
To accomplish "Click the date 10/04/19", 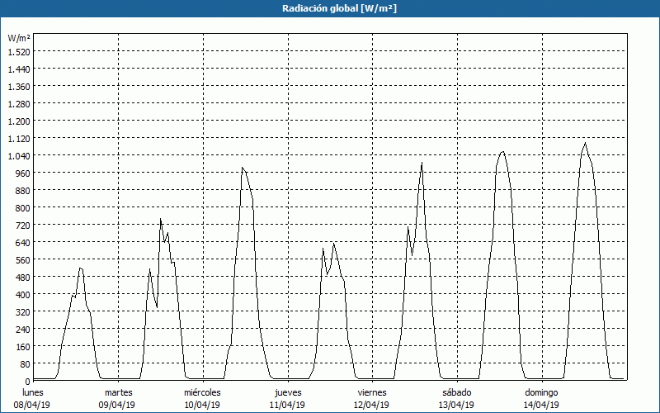I will (x=202, y=405).
